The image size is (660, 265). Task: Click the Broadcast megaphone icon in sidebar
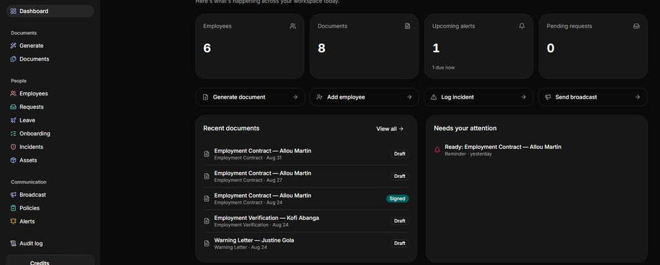point(14,195)
